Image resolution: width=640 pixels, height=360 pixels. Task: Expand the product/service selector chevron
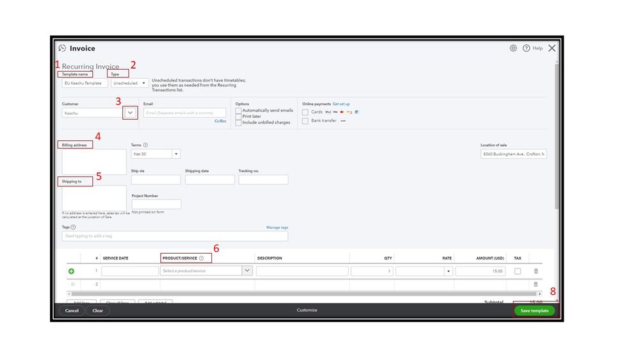247,270
